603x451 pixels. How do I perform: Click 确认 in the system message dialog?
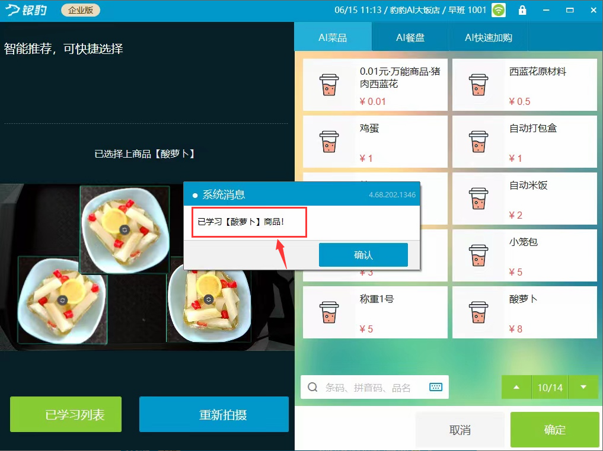pos(363,254)
